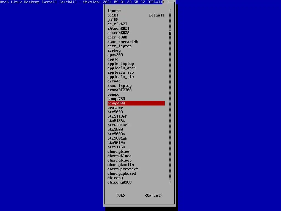Viewport: 281px width, 211px height.
Task: Choose apex300 in the list
Action: (136, 55)
